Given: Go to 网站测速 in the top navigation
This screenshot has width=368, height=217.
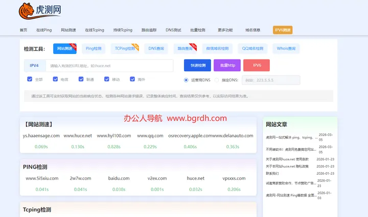Looking at the screenshot, I should click(x=68, y=30).
